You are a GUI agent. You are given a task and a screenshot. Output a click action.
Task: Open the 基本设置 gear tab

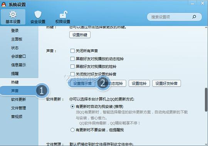tap(13, 17)
